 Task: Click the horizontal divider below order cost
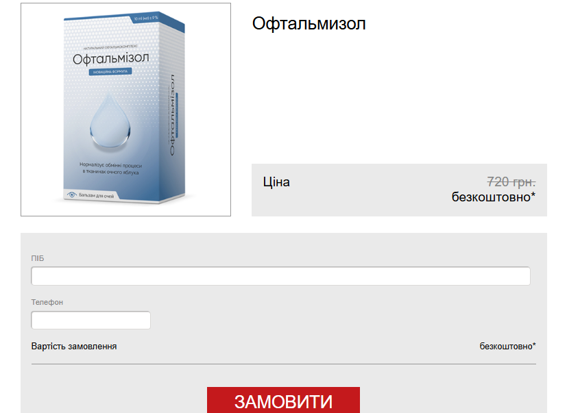284,364
